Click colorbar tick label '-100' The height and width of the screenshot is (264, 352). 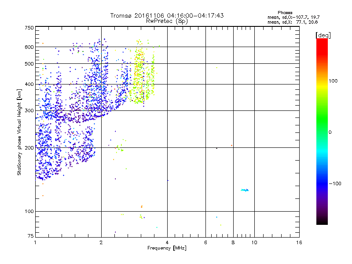click(335, 183)
